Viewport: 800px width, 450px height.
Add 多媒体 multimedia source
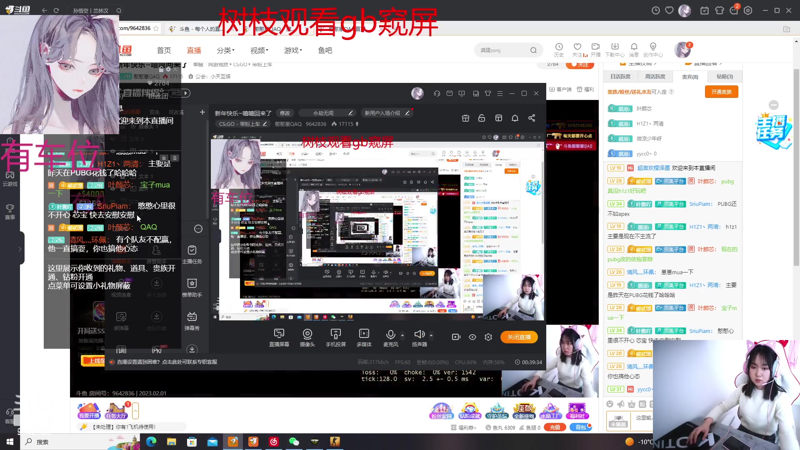pyautogui.click(x=364, y=337)
